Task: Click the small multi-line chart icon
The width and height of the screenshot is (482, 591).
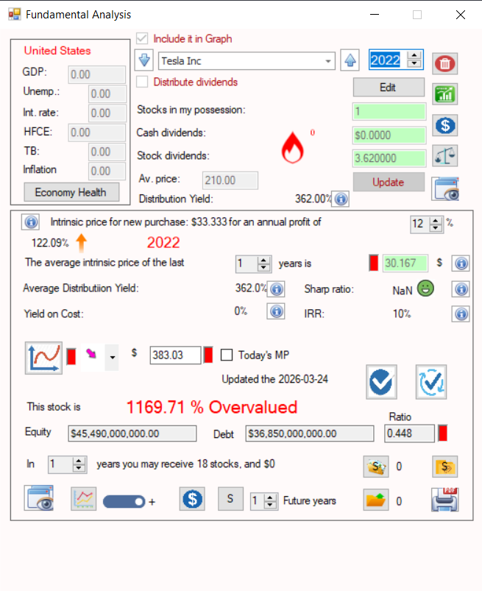Action: [x=83, y=499]
